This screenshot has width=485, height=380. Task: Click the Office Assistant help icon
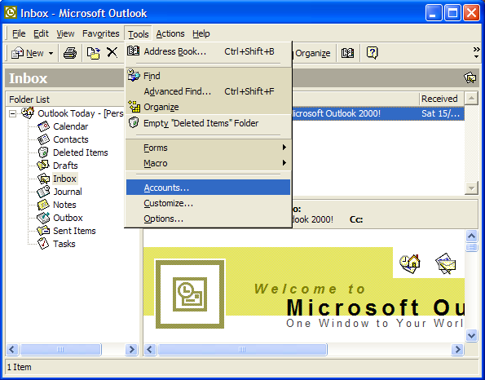[372, 53]
